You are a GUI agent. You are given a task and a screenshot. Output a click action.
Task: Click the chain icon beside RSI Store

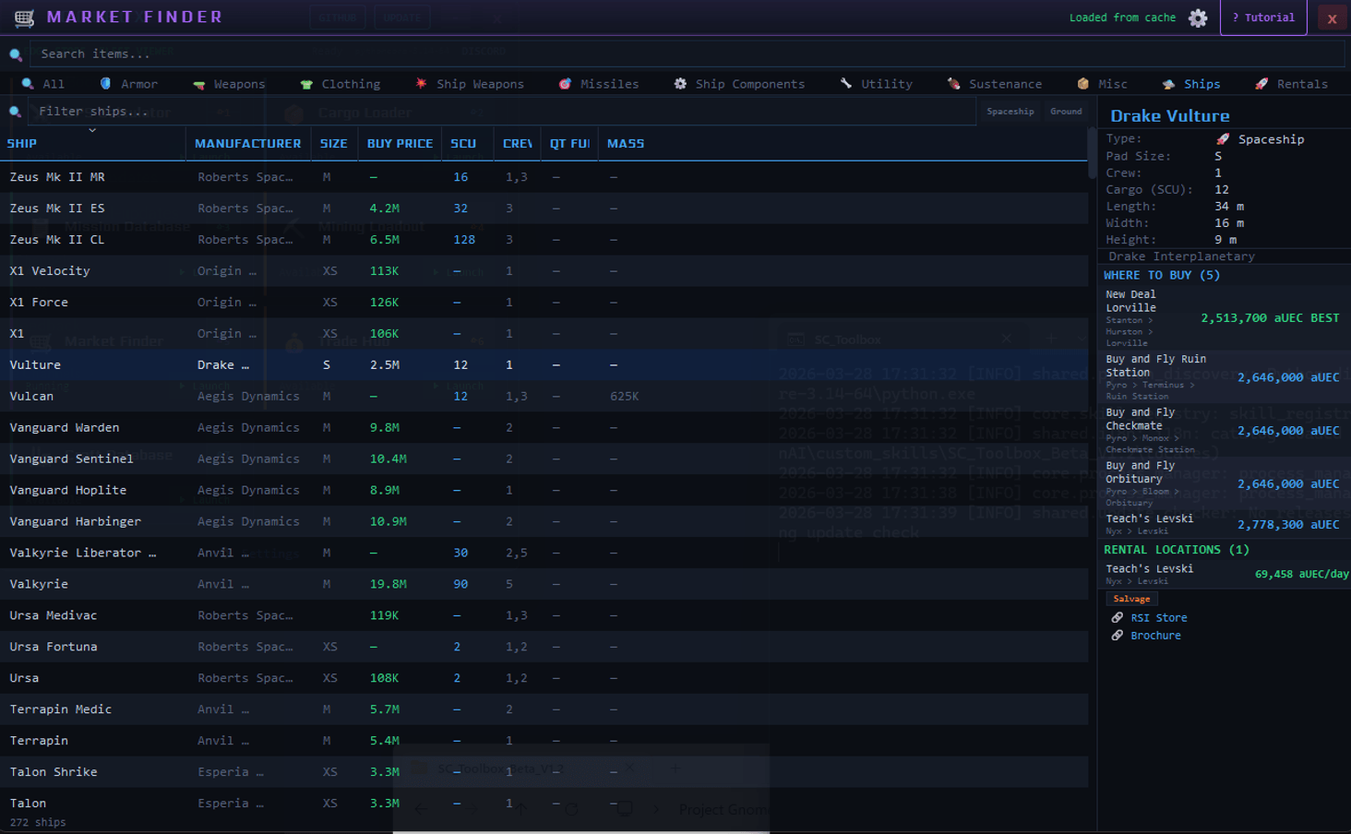tap(1118, 618)
